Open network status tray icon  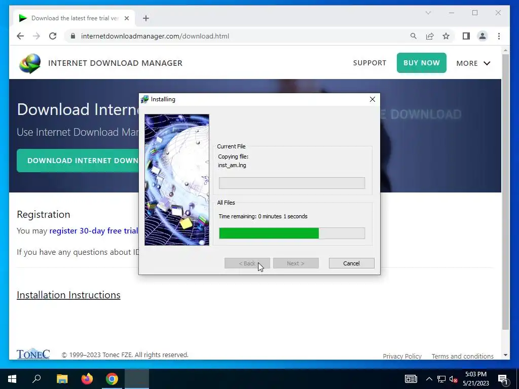[x=441, y=379]
